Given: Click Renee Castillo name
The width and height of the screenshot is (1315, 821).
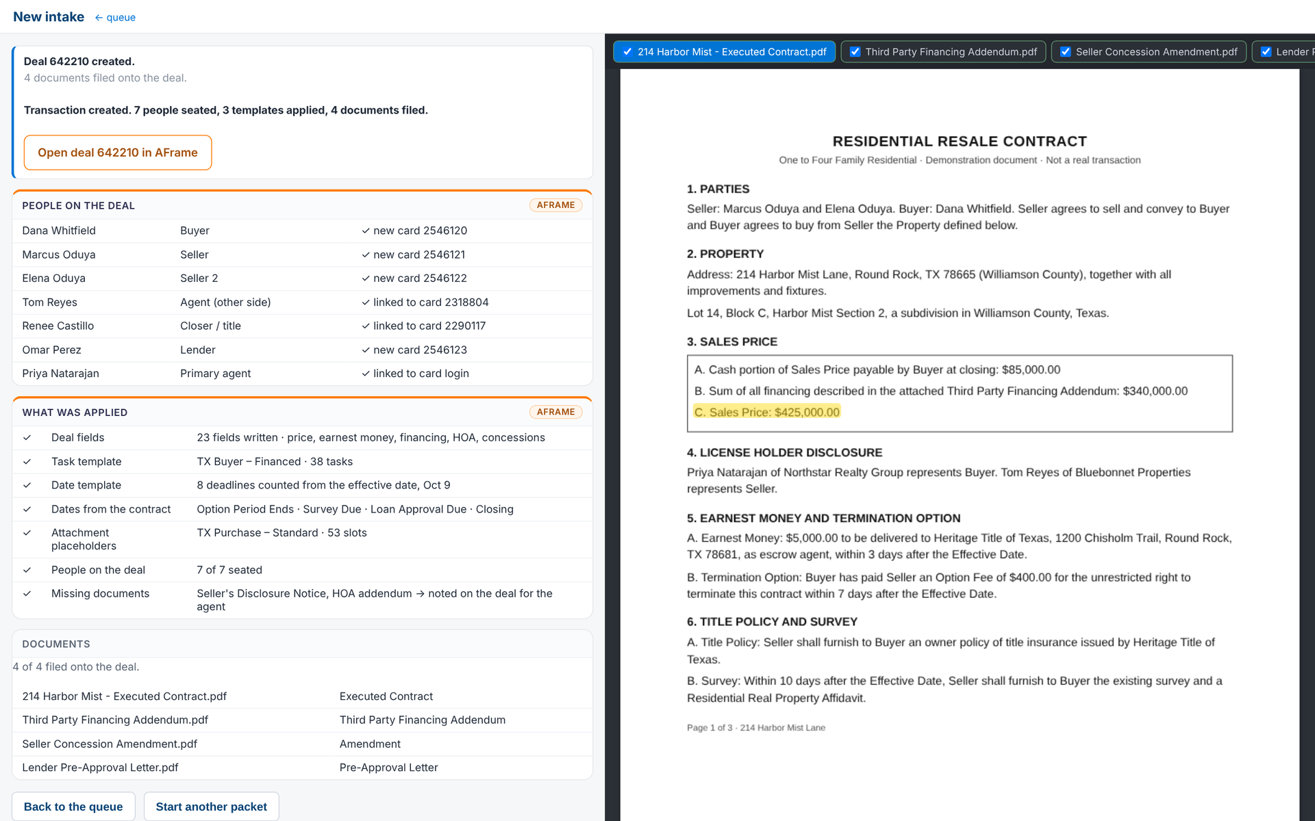Looking at the screenshot, I should coord(58,326).
